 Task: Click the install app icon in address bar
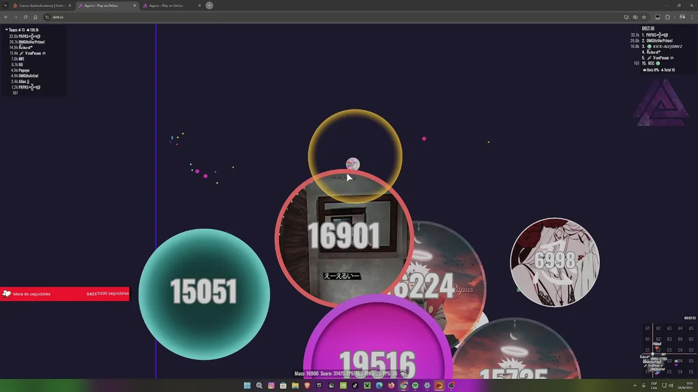pyautogui.click(x=626, y=17)
